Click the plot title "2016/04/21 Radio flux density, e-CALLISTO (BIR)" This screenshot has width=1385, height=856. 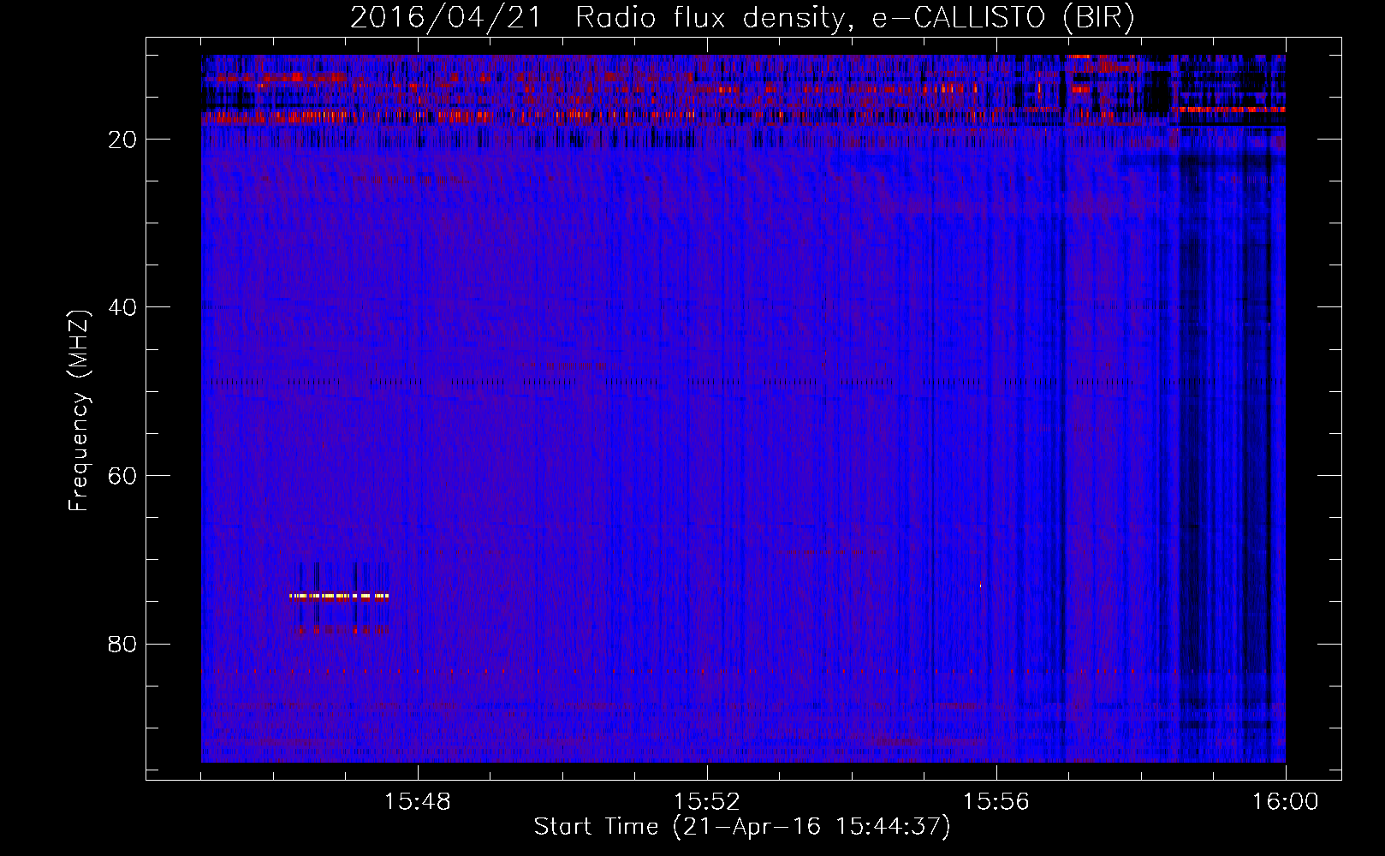pos(742,18)
